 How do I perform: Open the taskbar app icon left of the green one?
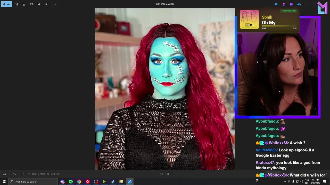click(96, 182)
